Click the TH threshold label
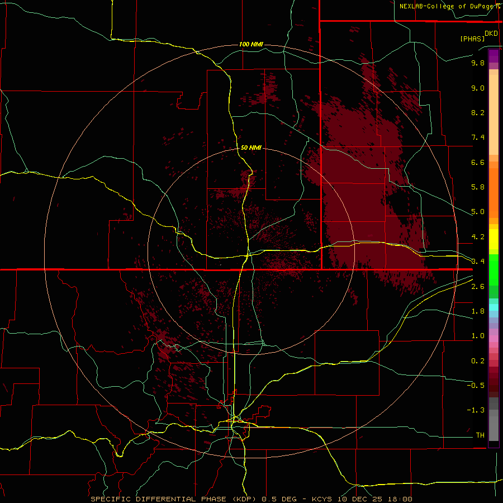This screenshot has height=503, width=503. pyautogui.click(x=480, y=435)
